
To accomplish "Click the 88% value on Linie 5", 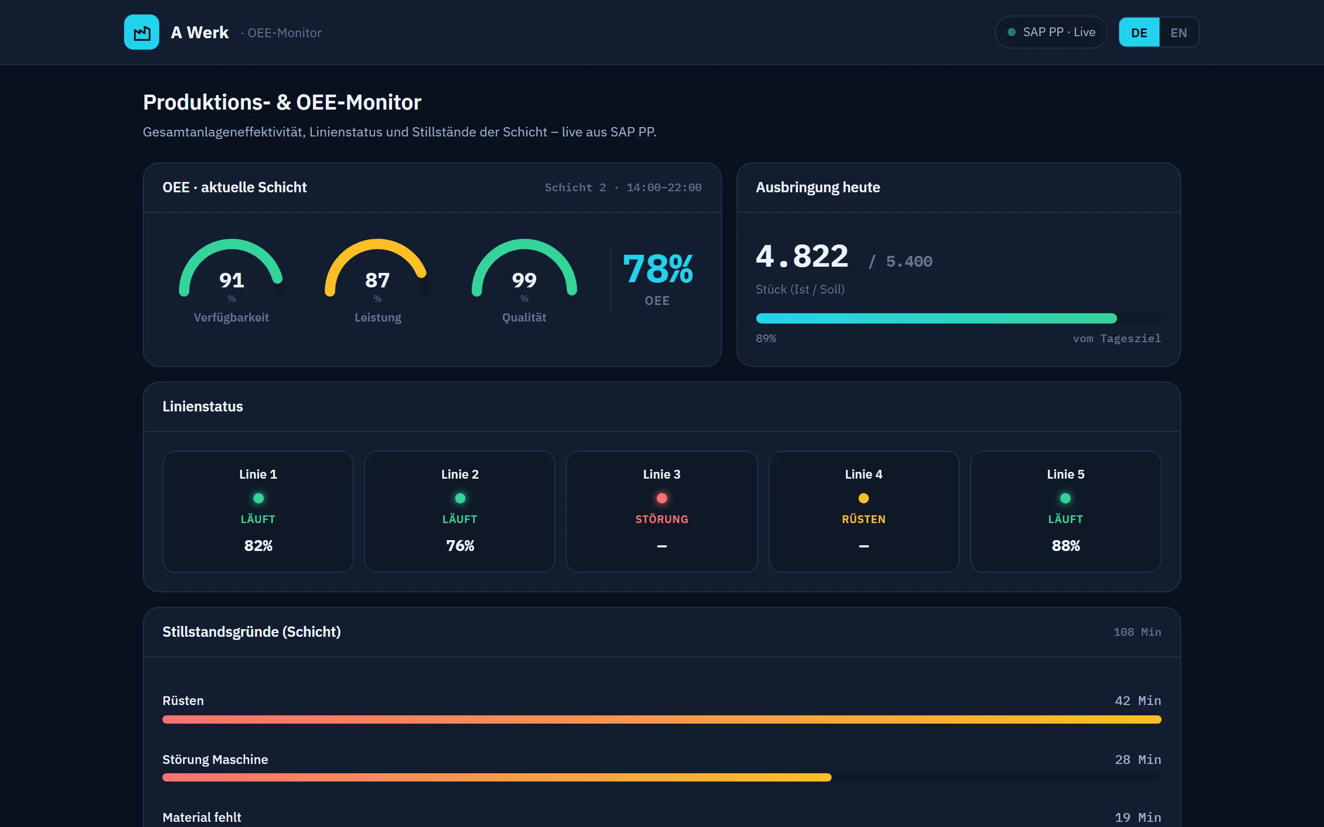I will point(1065,546).
